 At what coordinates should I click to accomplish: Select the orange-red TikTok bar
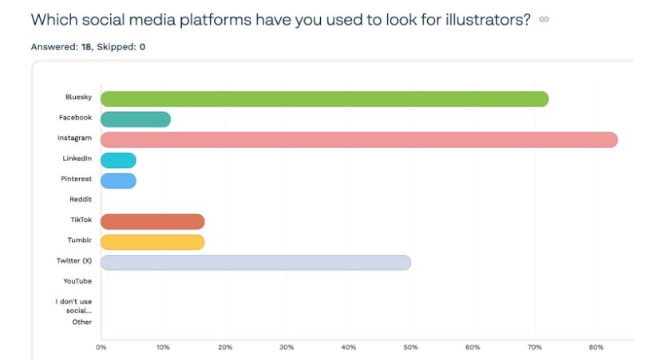click(x=152, y=221)
